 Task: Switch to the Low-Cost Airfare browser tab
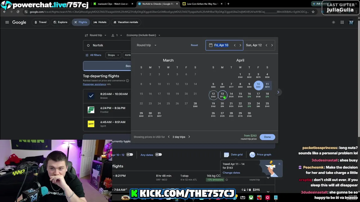[202, 4]
